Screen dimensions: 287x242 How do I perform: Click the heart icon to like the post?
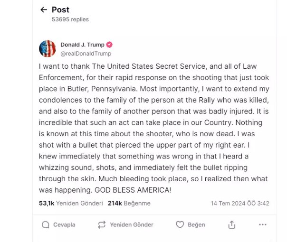click(180, 224)
